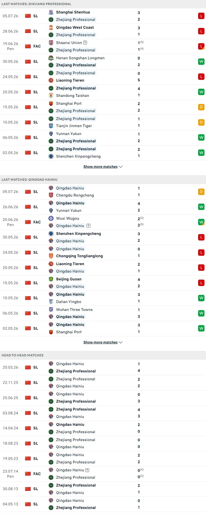
Task: Click the Chongqing Tonglianglong crest icon
Action: pos(51,256)
